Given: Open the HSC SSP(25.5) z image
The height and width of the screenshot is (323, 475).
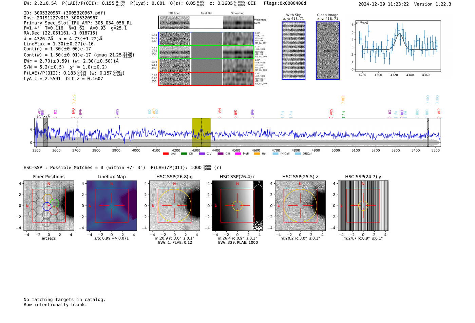Looking at the screenshot, I should pyautogui.click(x=300, y=206).
